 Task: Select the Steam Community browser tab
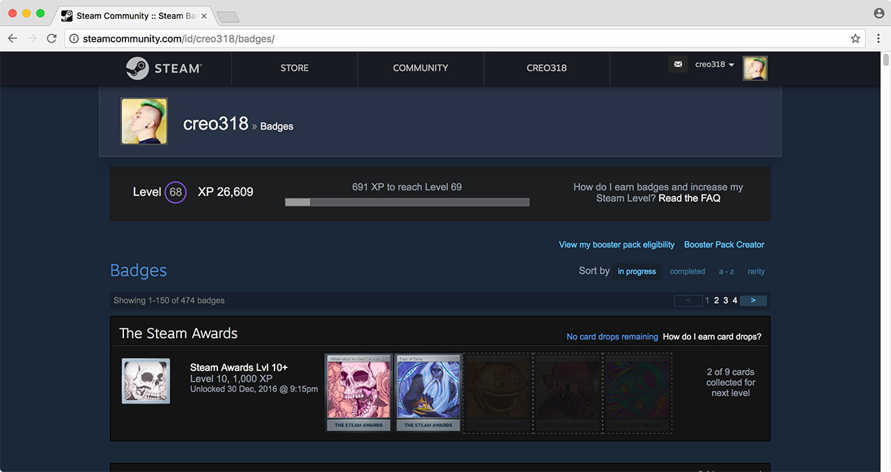tap(132, 16)
